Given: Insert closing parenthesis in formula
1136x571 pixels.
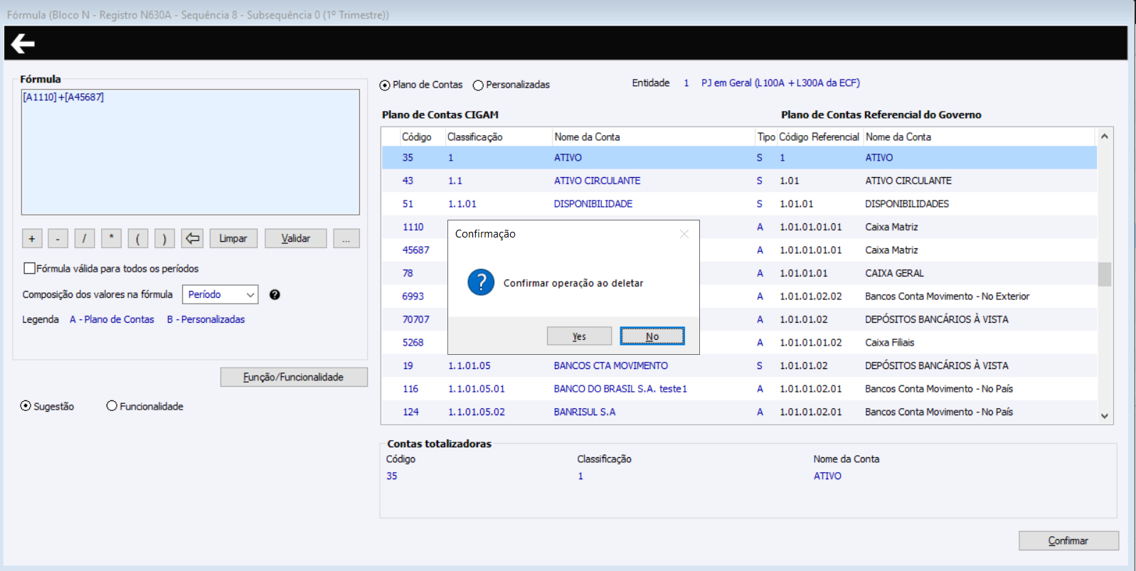Looking at the screenshot, I should (164, 238).
